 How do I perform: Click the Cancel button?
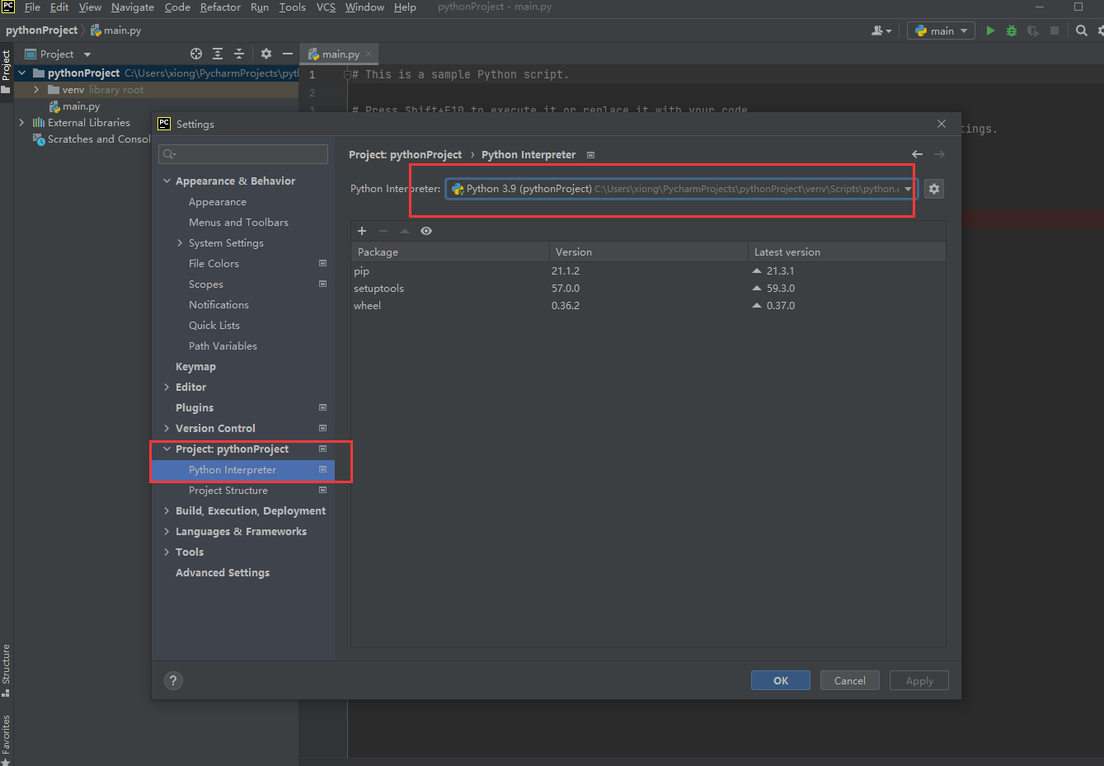(x=849, y=680)
